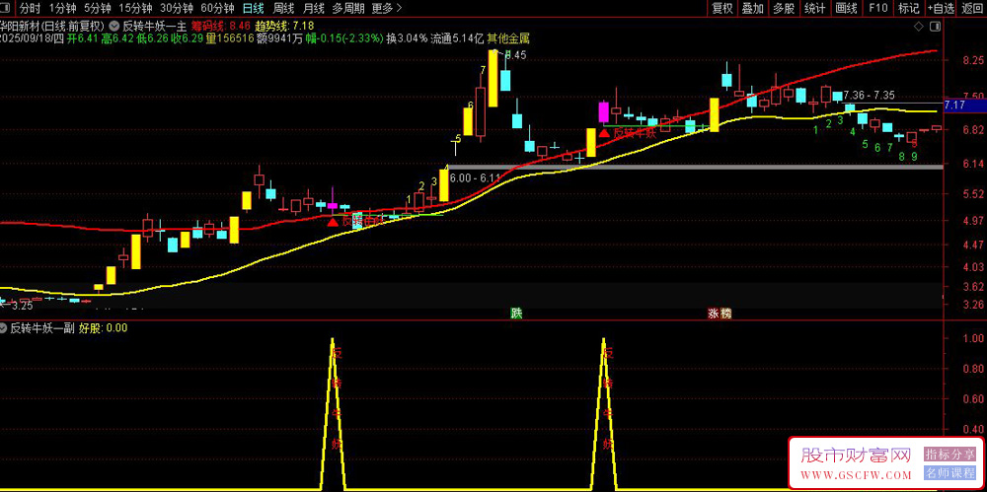
Task: Click second red 反转牛妖 triangle near 6.82
Action: click(604, 133)
